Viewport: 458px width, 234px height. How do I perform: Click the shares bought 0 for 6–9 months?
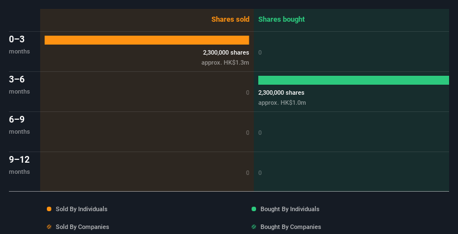pos(260,133)
